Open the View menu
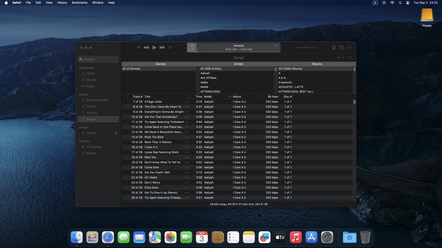 pos(49,3)
